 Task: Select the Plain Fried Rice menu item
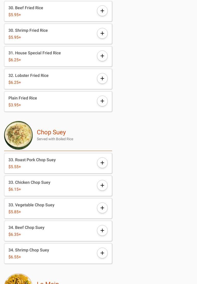23,98
